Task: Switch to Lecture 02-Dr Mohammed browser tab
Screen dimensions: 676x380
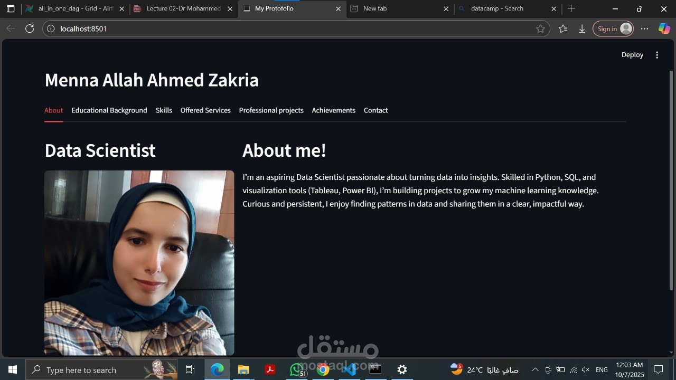Action: click(183, 9)
